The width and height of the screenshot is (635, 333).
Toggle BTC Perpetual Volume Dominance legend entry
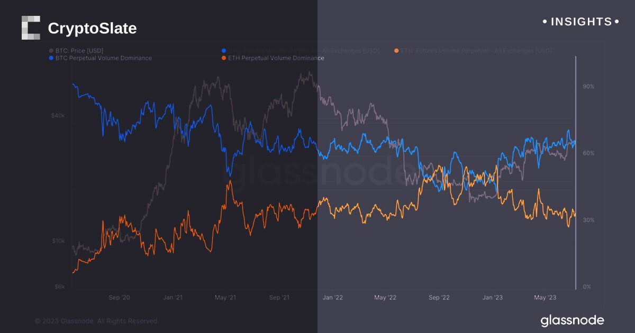(103, 58)
